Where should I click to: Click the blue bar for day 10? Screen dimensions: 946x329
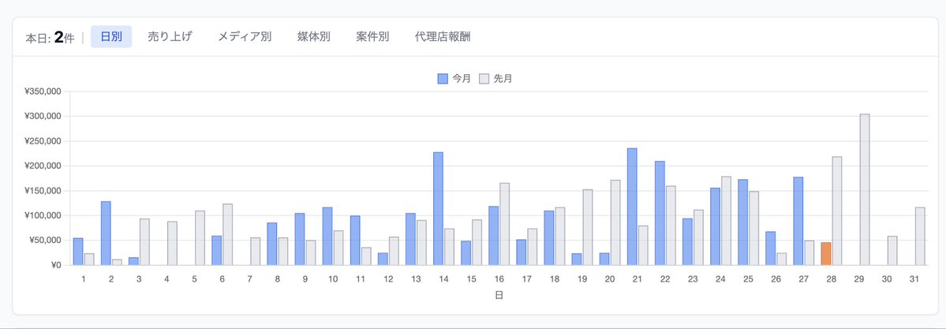click(x=327, y=236)
